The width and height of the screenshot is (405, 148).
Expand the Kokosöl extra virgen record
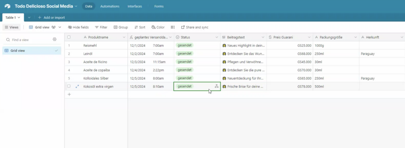tap(77, 87)
